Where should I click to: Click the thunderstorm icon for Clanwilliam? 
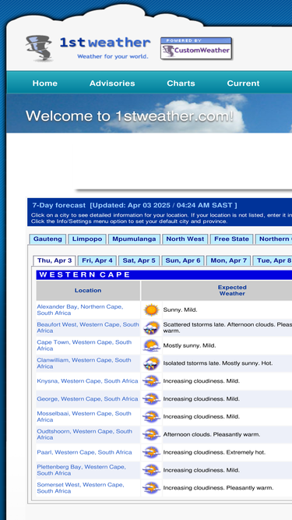pyautogui.click(x=152, y=363)
